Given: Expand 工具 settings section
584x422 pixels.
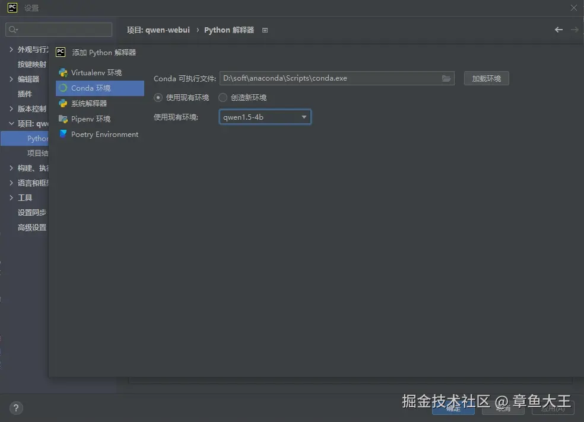Looking at the screenshot, I should (11, 198).
